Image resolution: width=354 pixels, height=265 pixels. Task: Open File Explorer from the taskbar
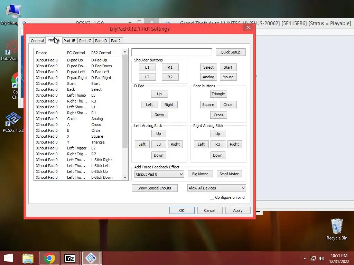[28, 258]
